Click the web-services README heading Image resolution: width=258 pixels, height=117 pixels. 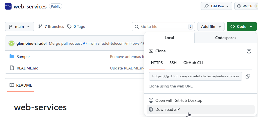click(x=40, y=107)
